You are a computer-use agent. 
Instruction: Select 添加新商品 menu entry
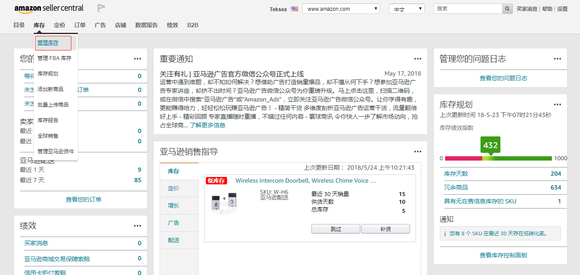(x=51, y=89)
